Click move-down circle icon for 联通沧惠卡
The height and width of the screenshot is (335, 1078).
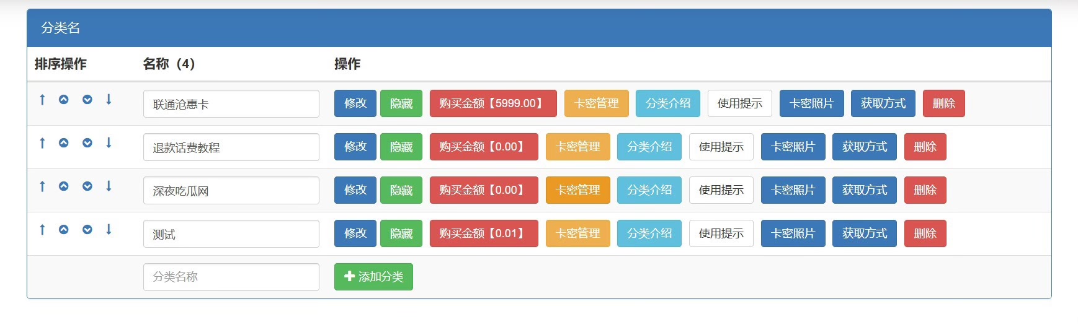87,99
